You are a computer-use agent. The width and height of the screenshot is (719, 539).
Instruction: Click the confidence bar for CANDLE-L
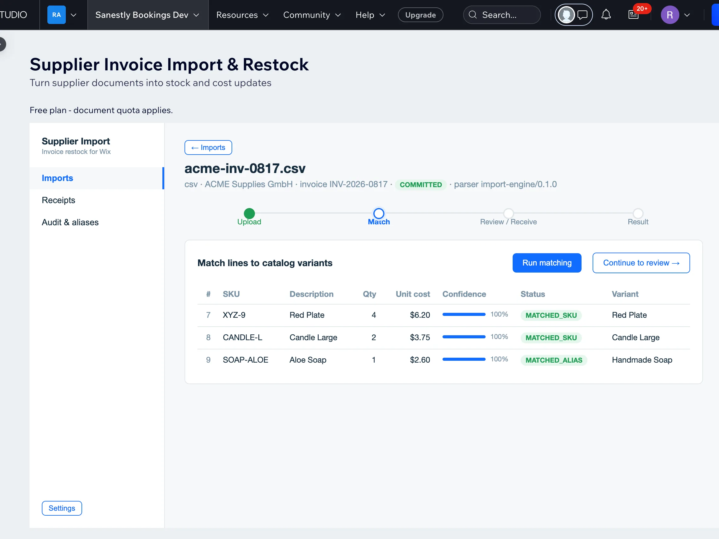pos(464,336)
